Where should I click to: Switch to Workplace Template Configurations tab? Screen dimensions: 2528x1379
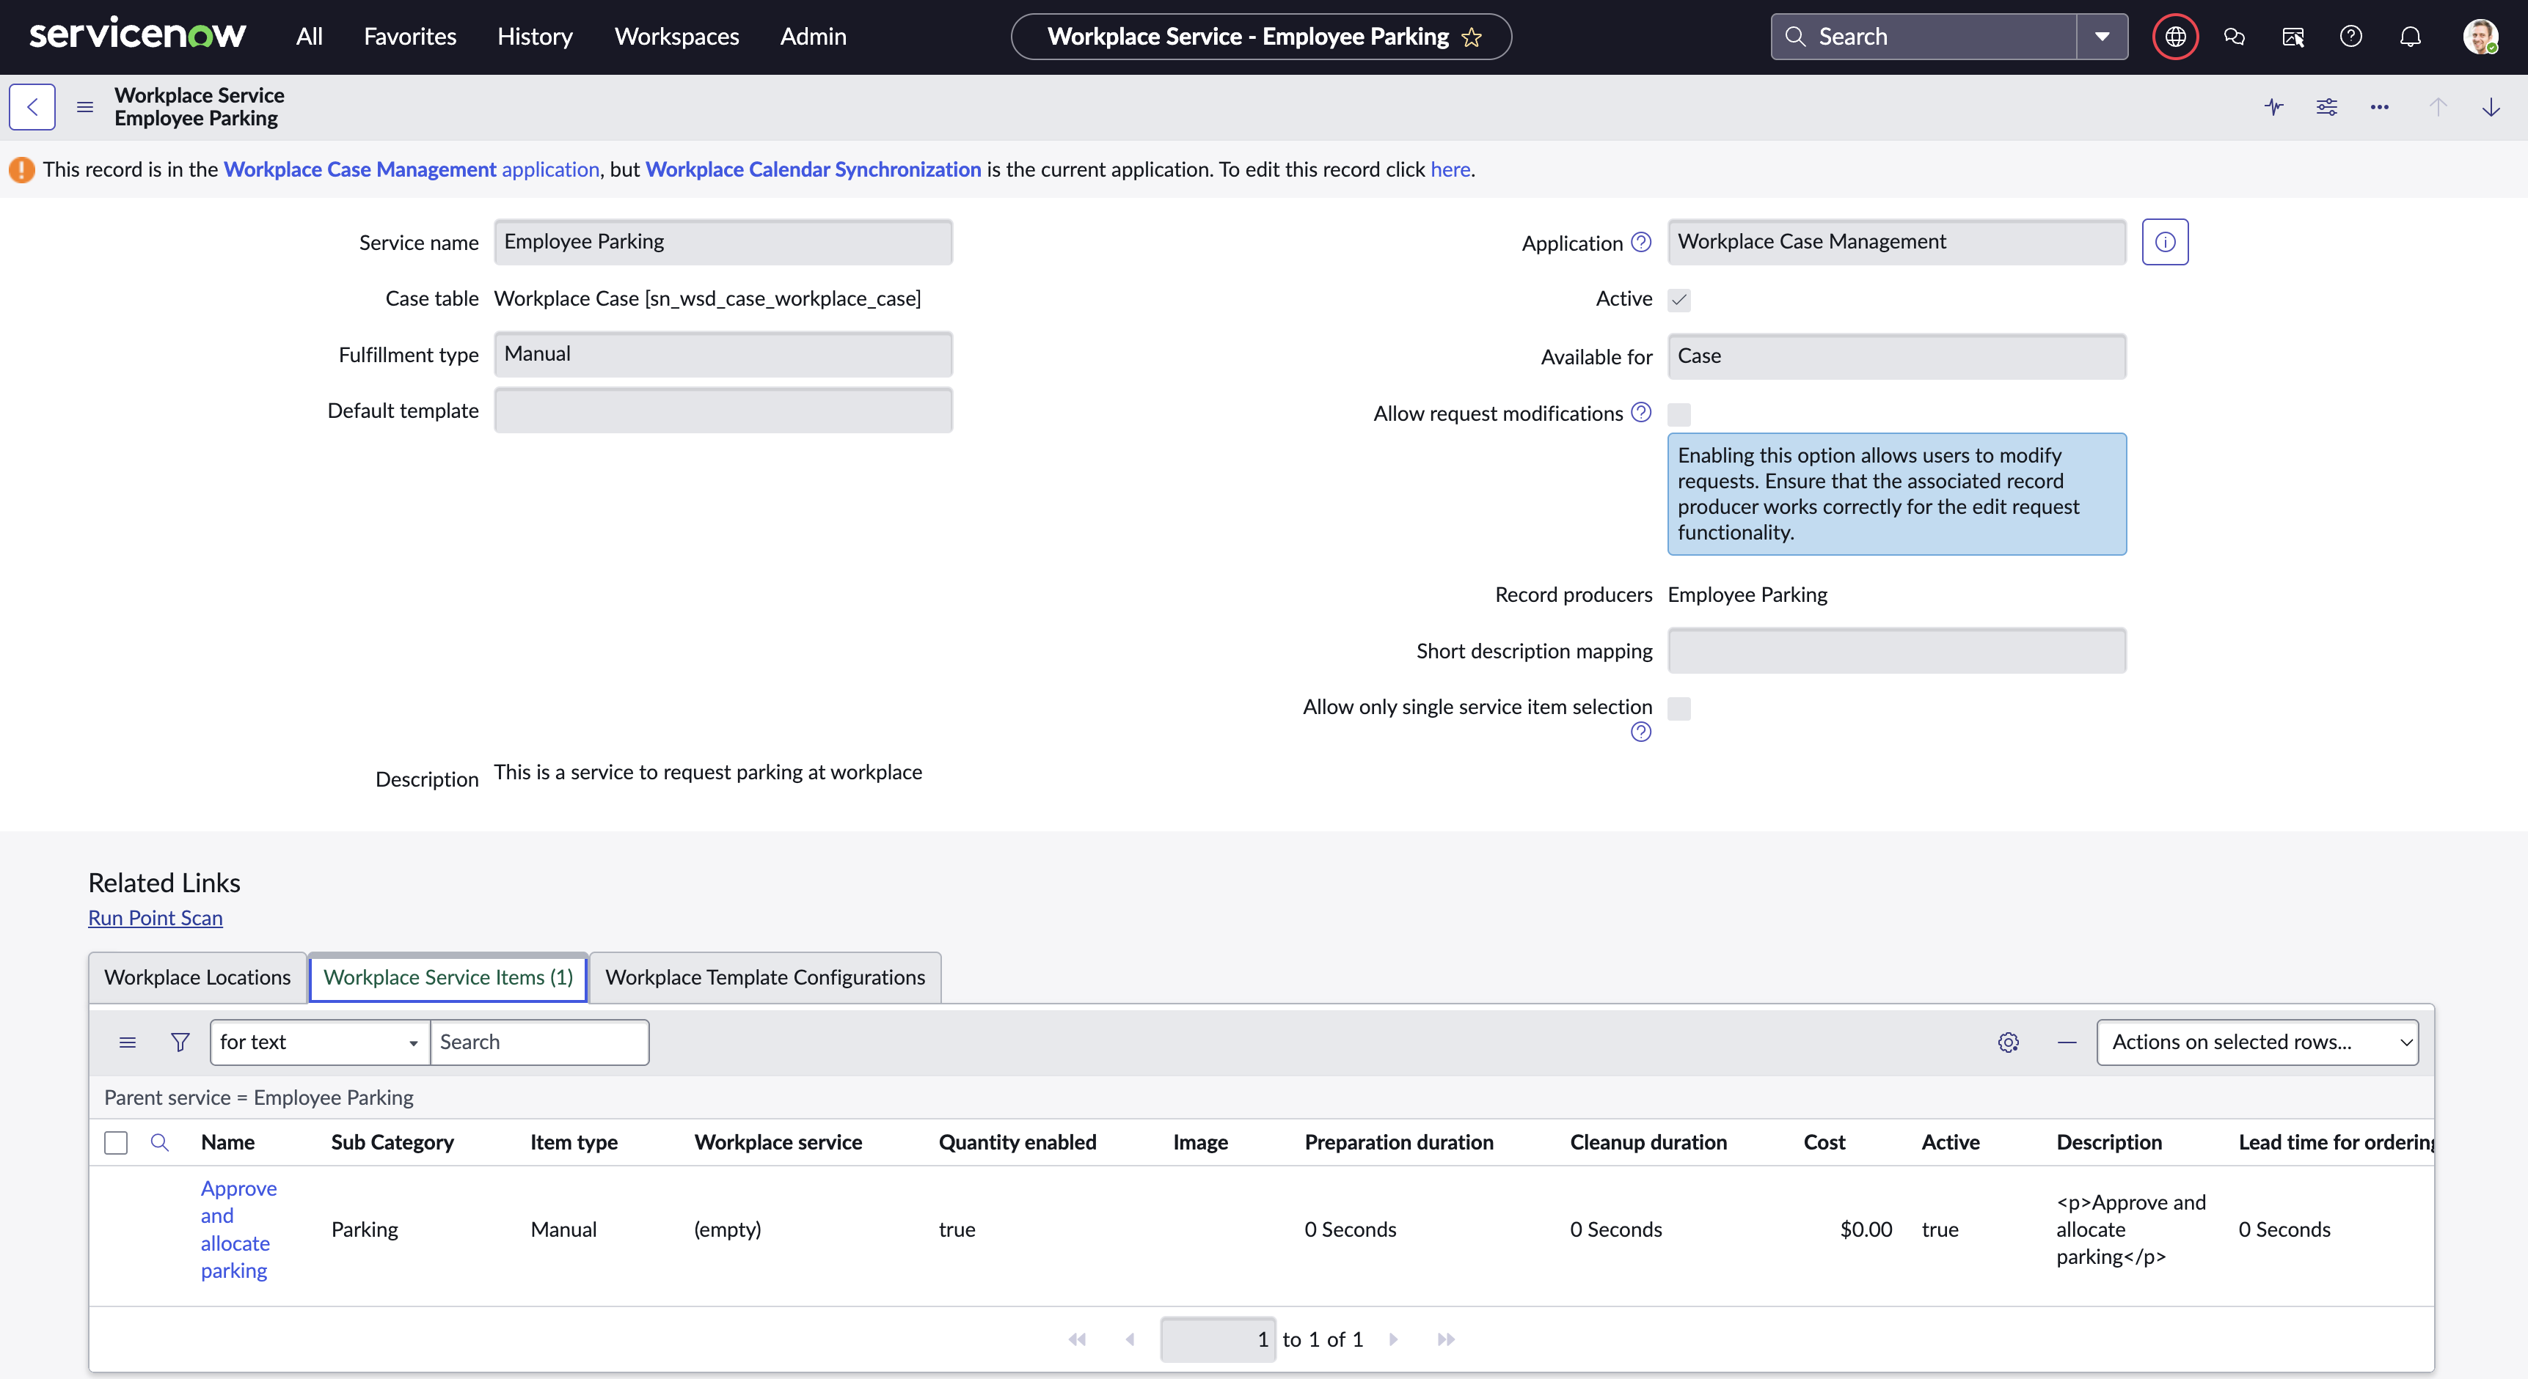pos(764,977)
